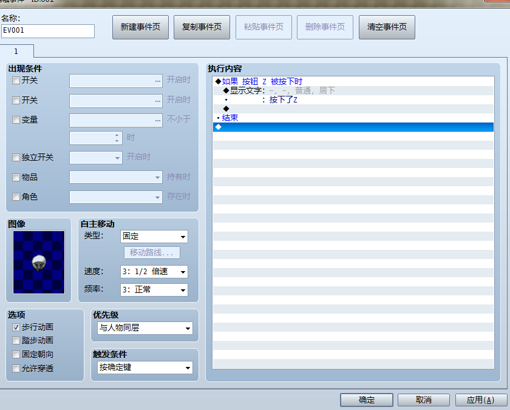Select the 如果 按钮 Z 被按下时 command line
Screen dimensions: 510x410
pos(353,81)
